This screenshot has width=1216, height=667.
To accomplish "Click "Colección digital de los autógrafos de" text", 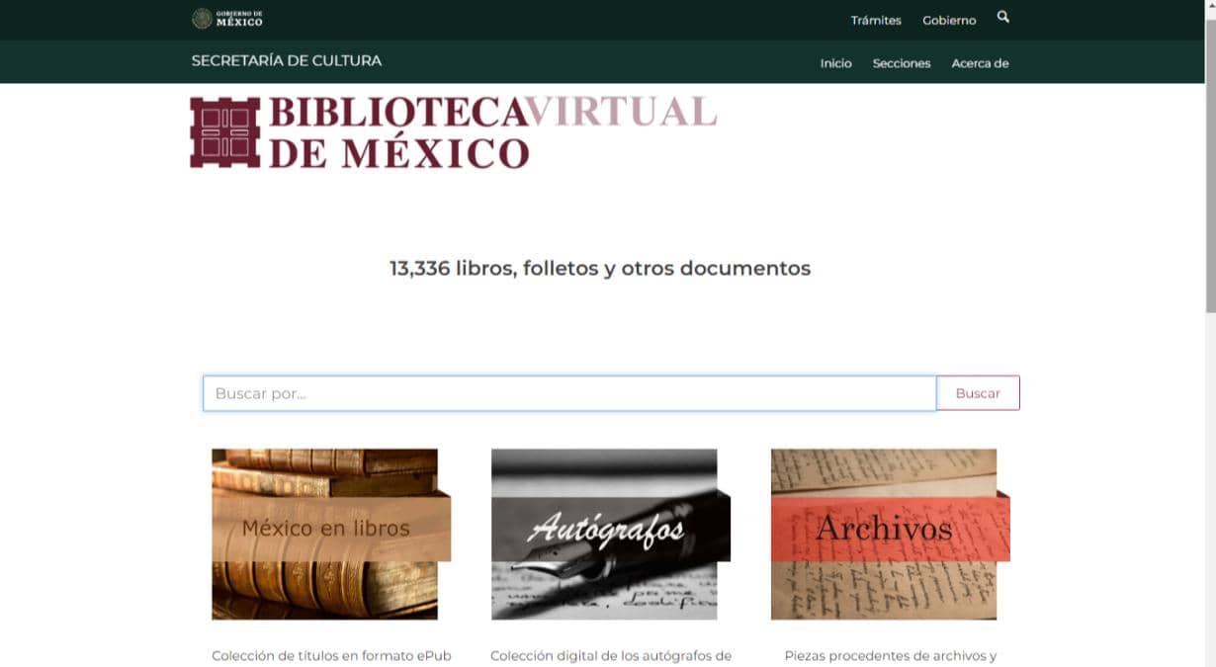I will point(611,656).
